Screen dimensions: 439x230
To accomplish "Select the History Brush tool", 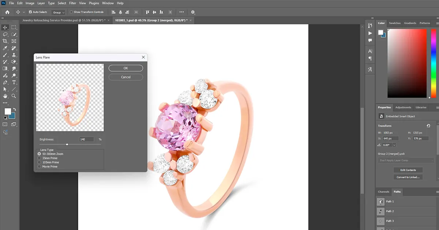I will tap(5, 62).
